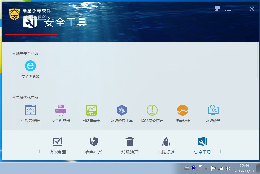Launch the 网络修复工具 network repair icon
This screenshot has height=174, width=260.
[x=122, y=110]
